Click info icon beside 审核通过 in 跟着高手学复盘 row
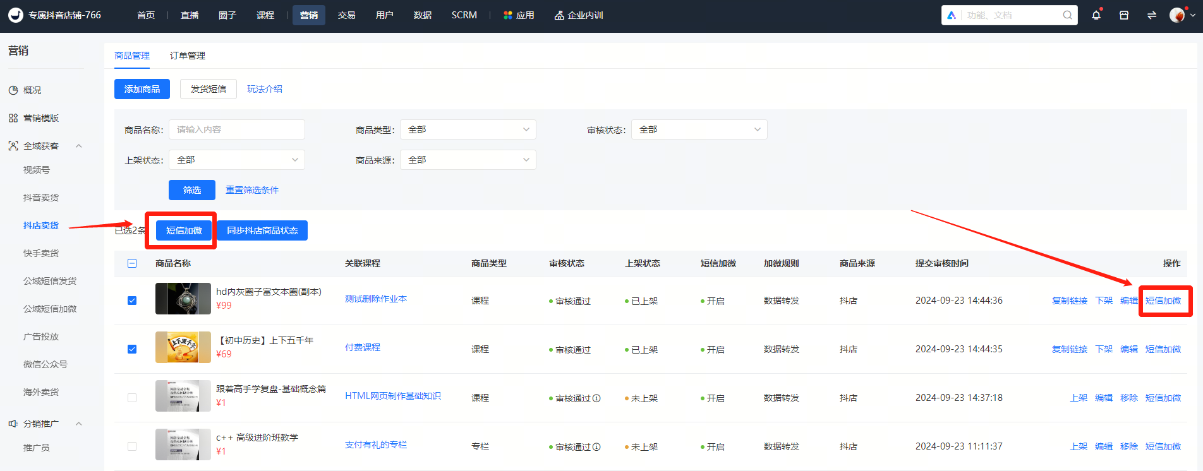This screenshot has width=1203, height=471. pyautogui.click(x=596, y=398)
